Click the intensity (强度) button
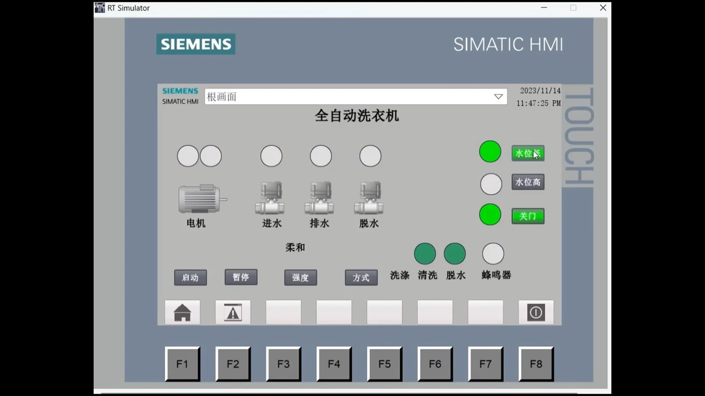The width and height of the screenshot is (705, 396). [x=300, y=278]
